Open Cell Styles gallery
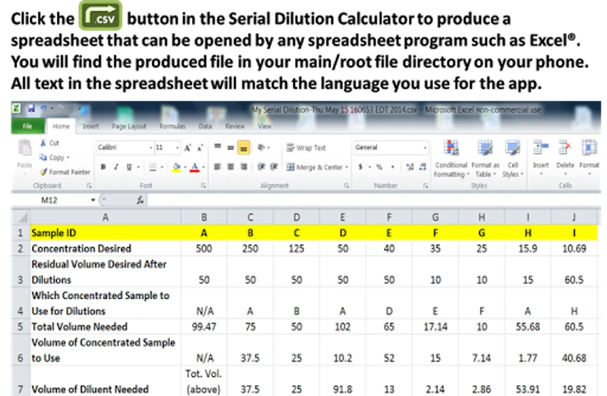Viewport: 607px width, 396px height. pos(512,159)
